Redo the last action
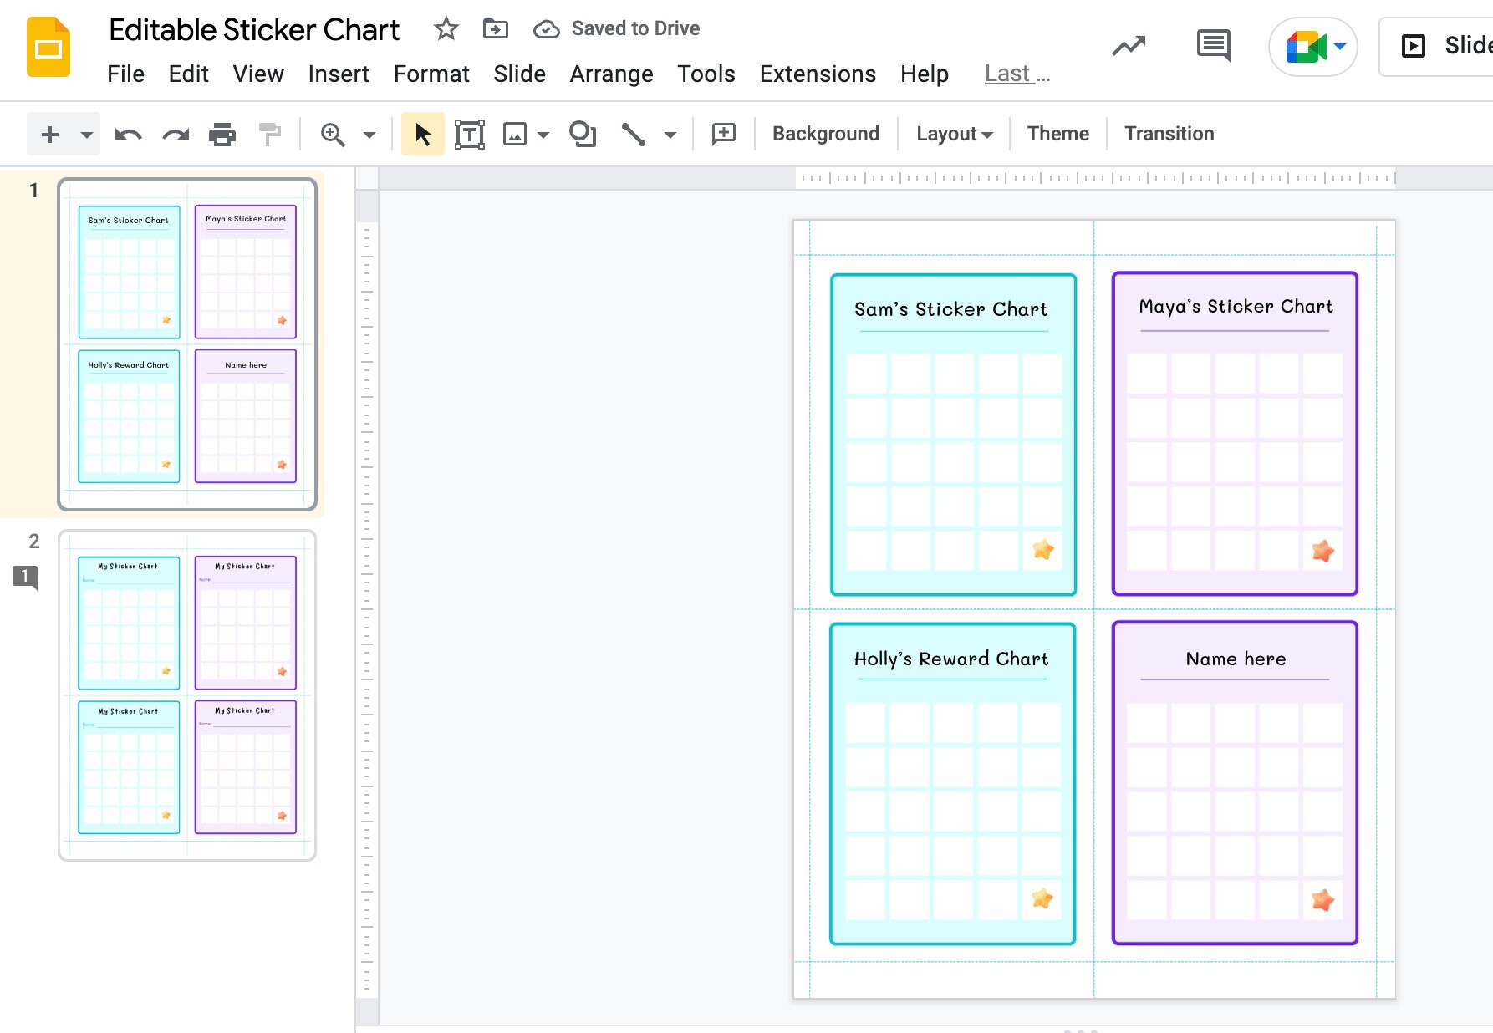 tap(175, 134)
